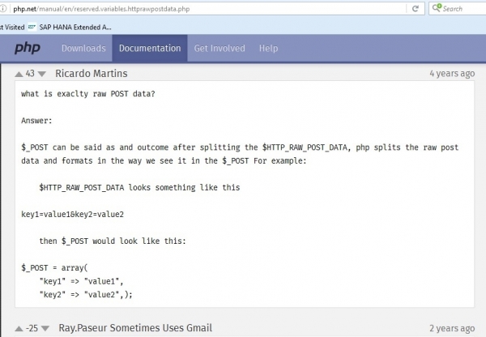Click the Help link in the navbar

[268, 49]
